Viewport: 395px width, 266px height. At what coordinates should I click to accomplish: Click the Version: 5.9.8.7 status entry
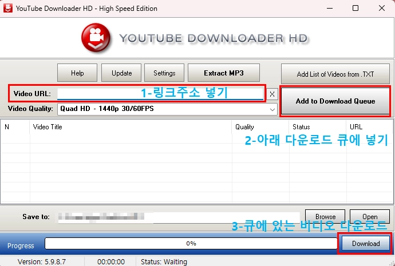pyautogui.click(x=42, y=262)
